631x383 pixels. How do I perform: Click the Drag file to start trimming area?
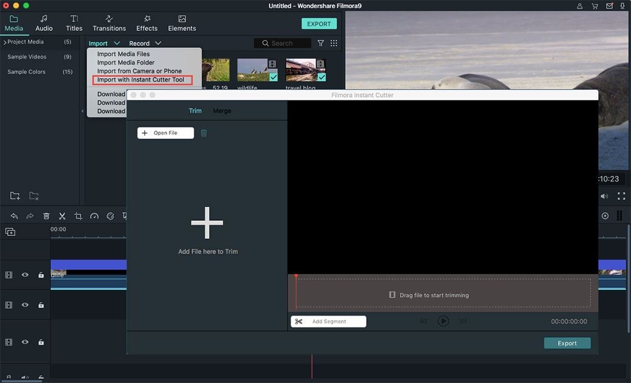(443, 293)
